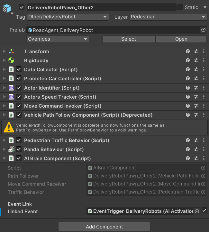Open Actors Speed Tracker kebab menu
The width and height of the screenshot is (209, 232).
click(x=204, y=97)
